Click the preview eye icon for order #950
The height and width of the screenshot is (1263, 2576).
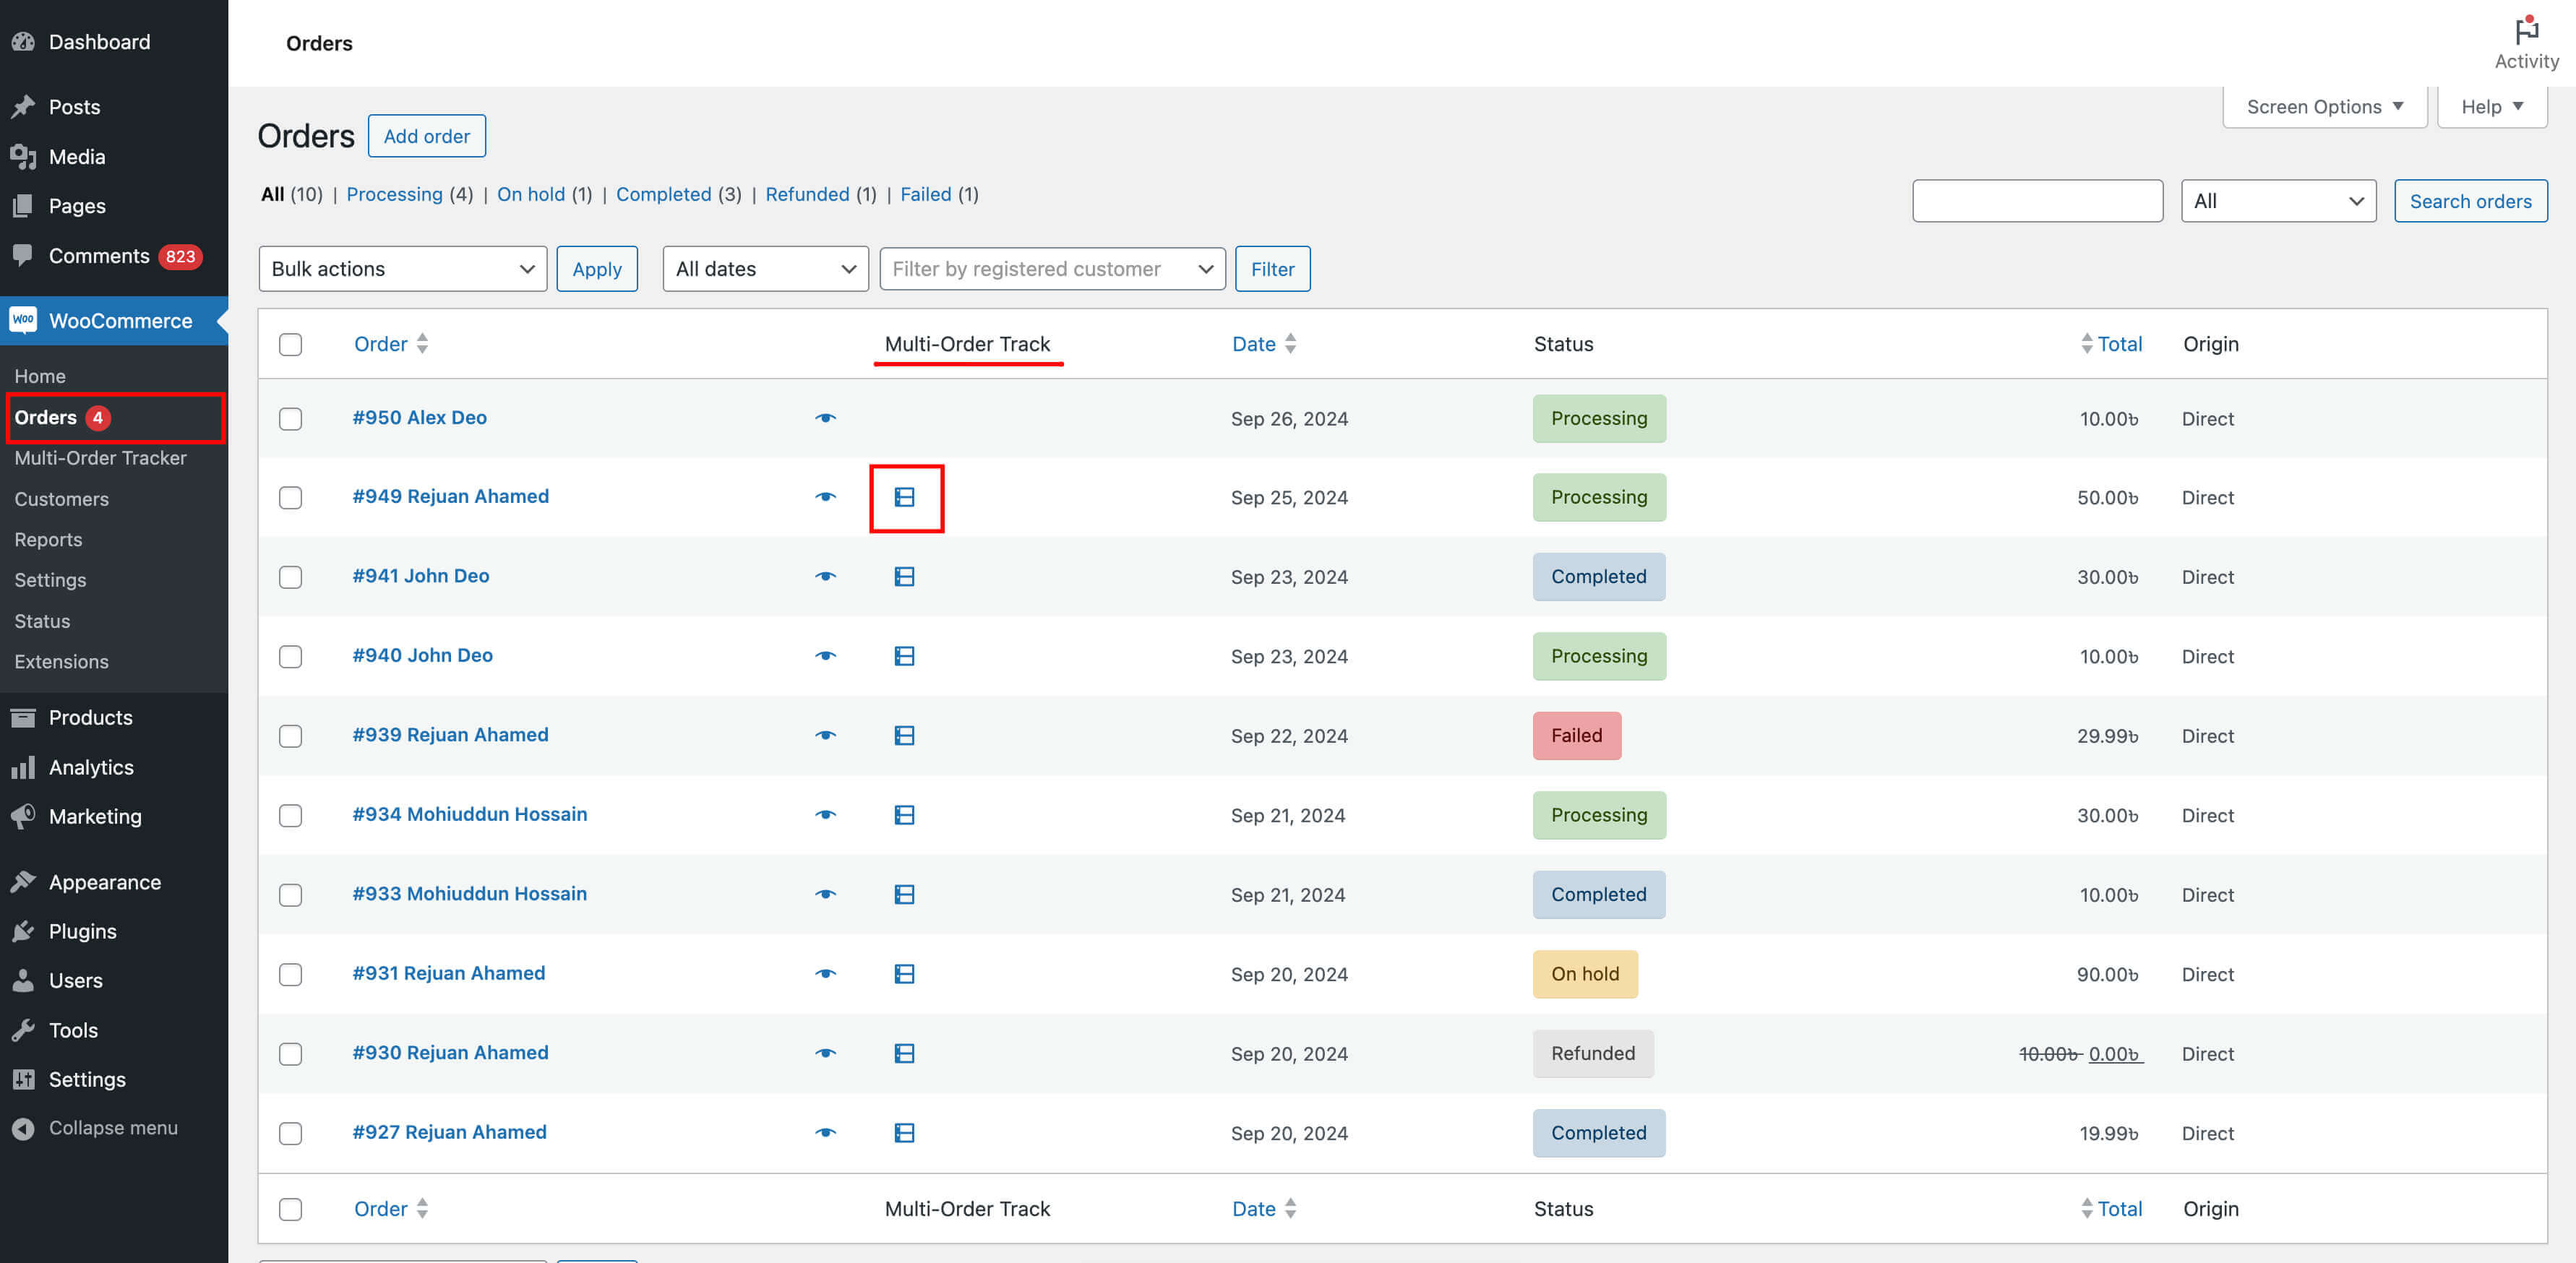click(x=825, y=418)
